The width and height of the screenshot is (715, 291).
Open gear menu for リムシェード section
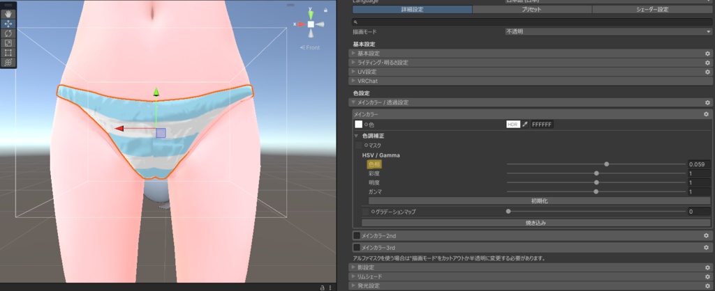pos(708,276)
